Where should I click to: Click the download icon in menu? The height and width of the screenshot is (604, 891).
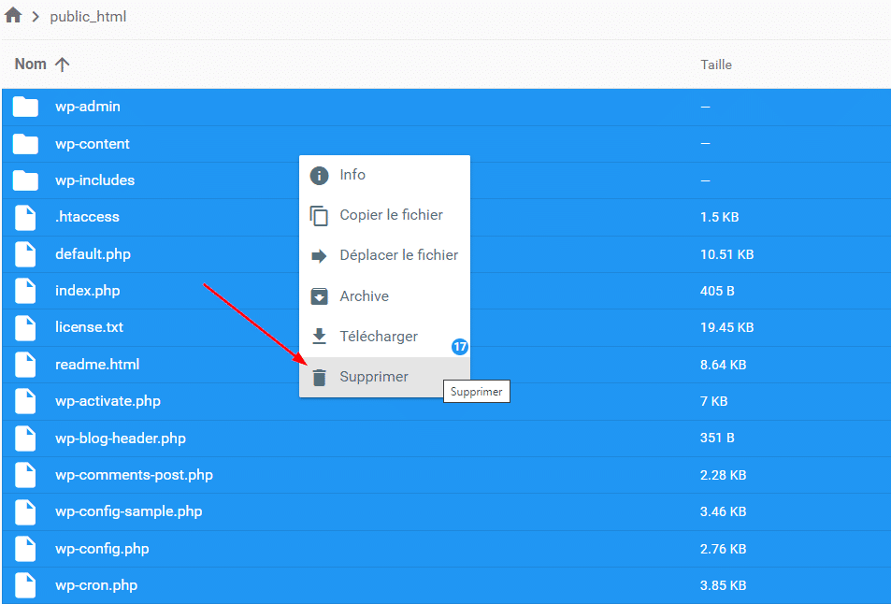(320, 337)
